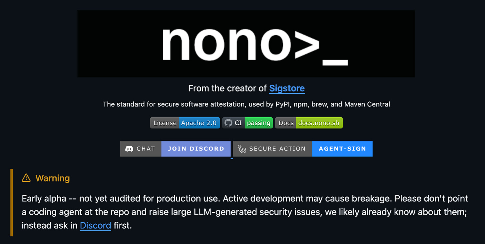485x244 pixels.
Task: Click the 'From the creator of' text
Action: pos(228,88)
